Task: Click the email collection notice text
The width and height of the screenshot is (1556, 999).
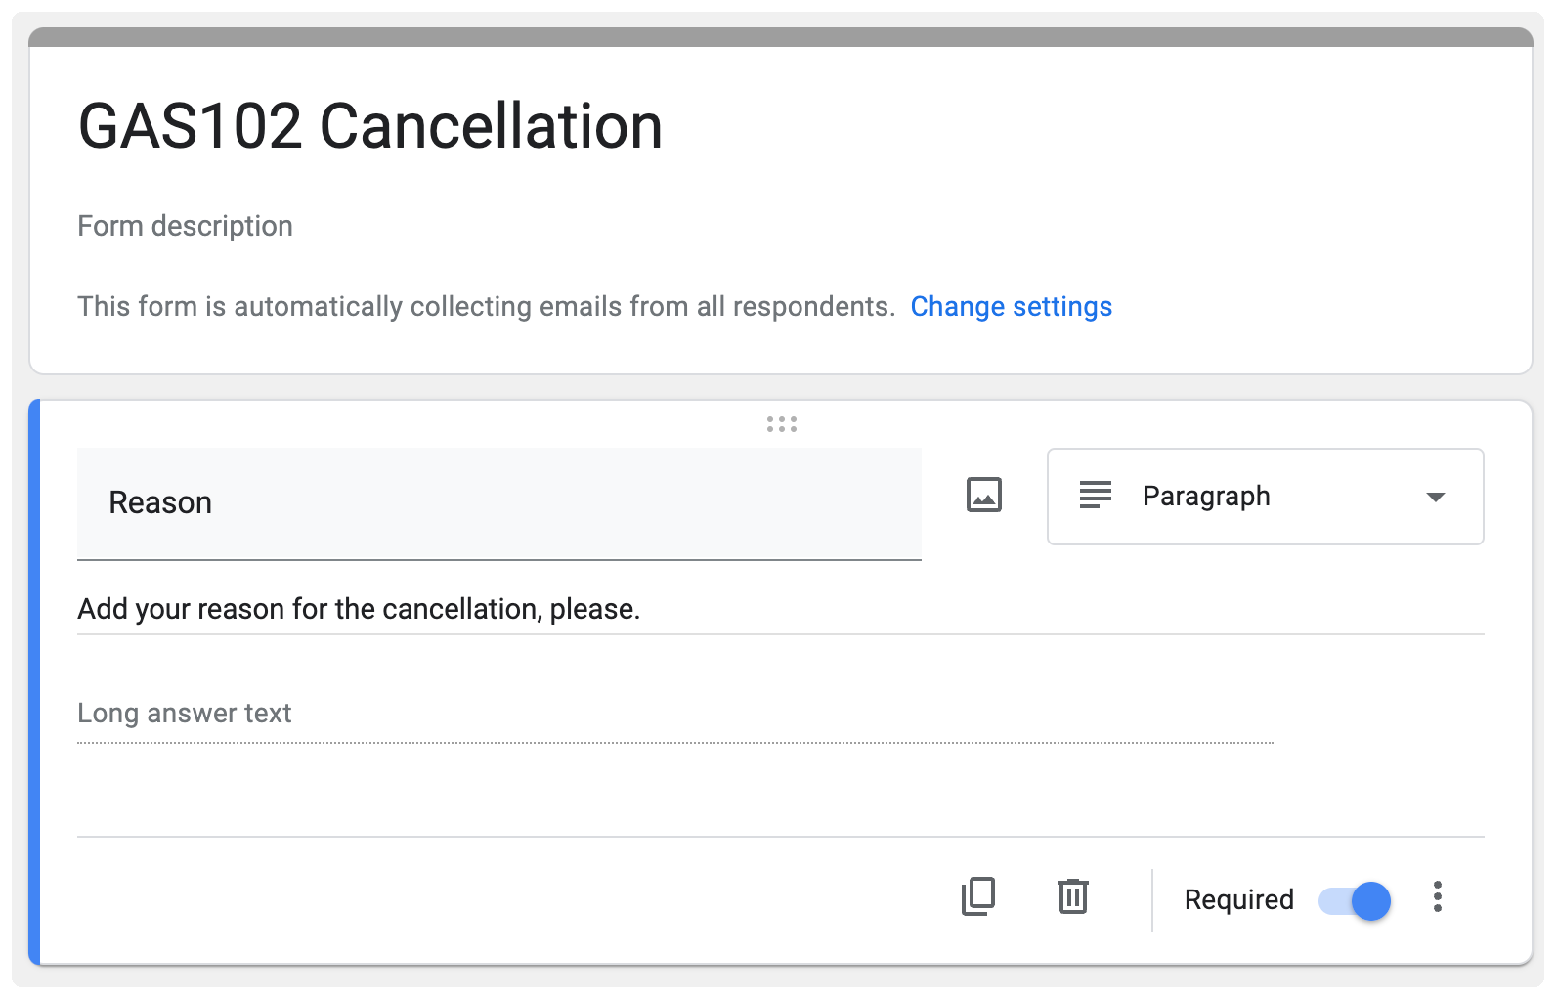Action: point(486,307)
